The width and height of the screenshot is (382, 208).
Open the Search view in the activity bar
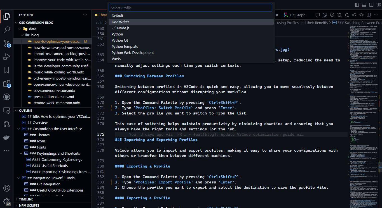point(7,30)
